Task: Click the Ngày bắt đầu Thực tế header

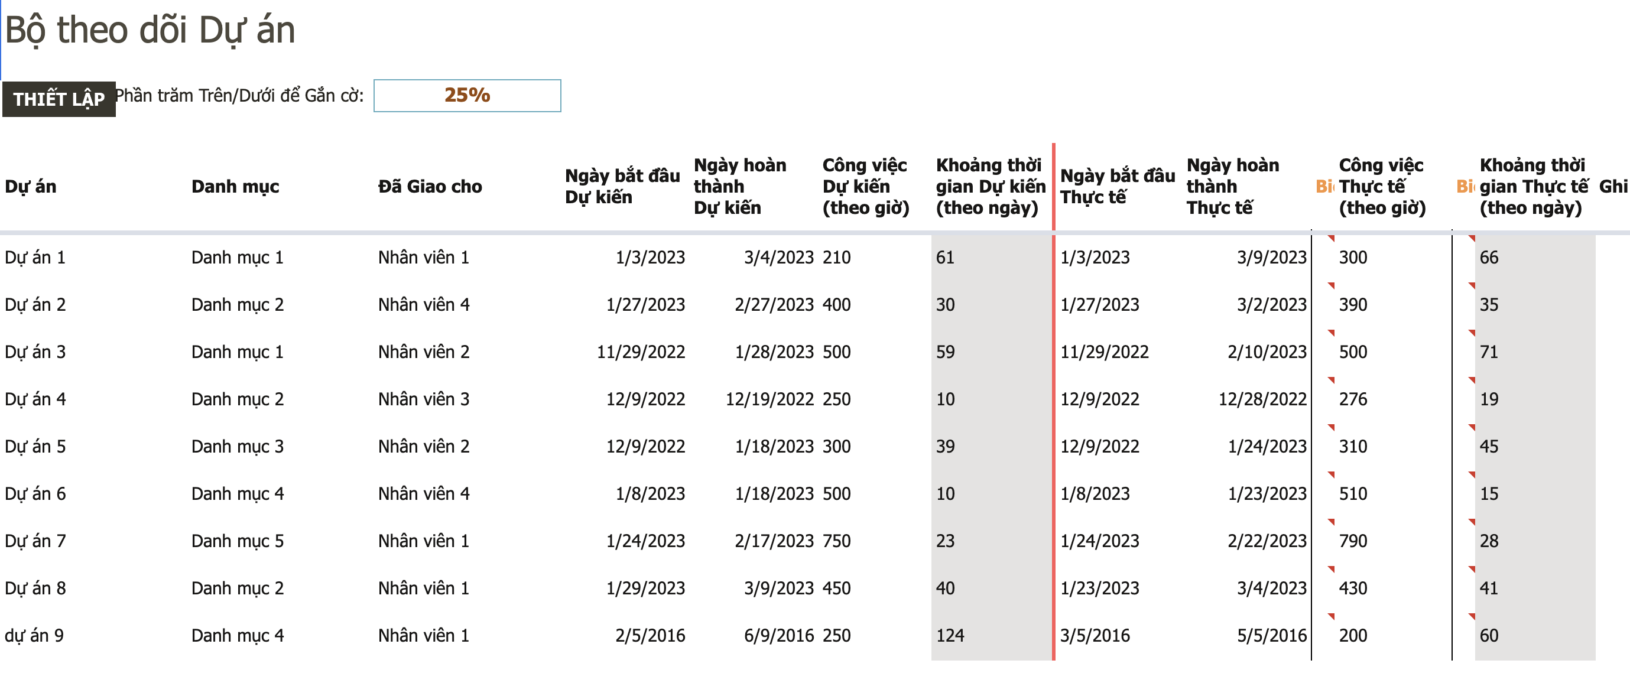Action: (1118, 186)
